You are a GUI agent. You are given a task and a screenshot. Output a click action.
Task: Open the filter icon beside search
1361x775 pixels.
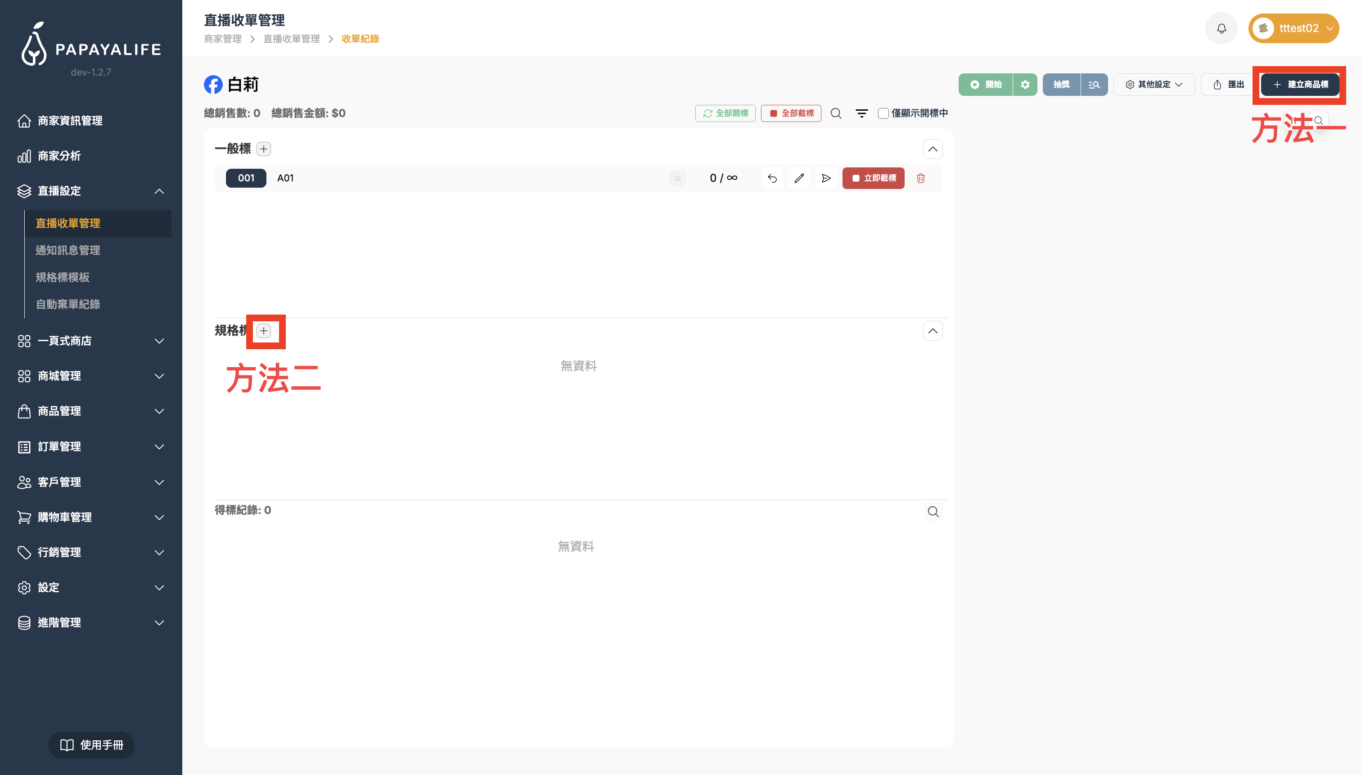pyautogui.click(x=861, y=113)
